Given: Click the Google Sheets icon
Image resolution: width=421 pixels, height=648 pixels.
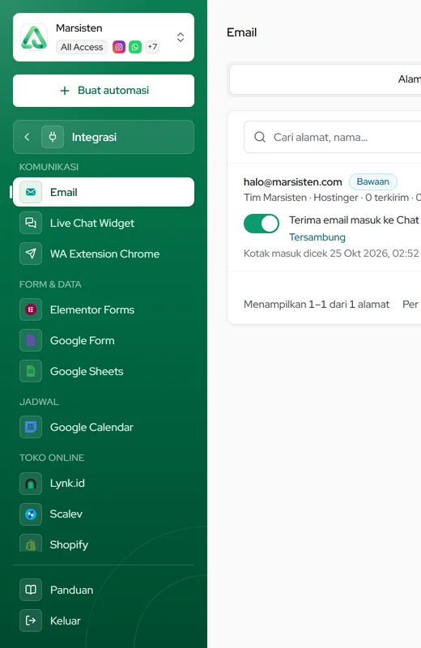Looking at the screenshot, I should pyautogui.click(x=31, y=371).
